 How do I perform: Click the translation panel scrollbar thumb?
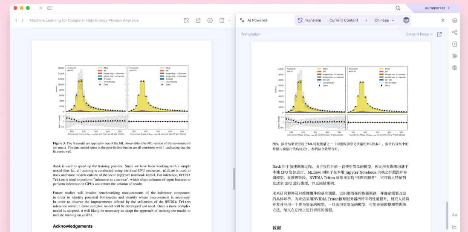click(x=447, y=215)
